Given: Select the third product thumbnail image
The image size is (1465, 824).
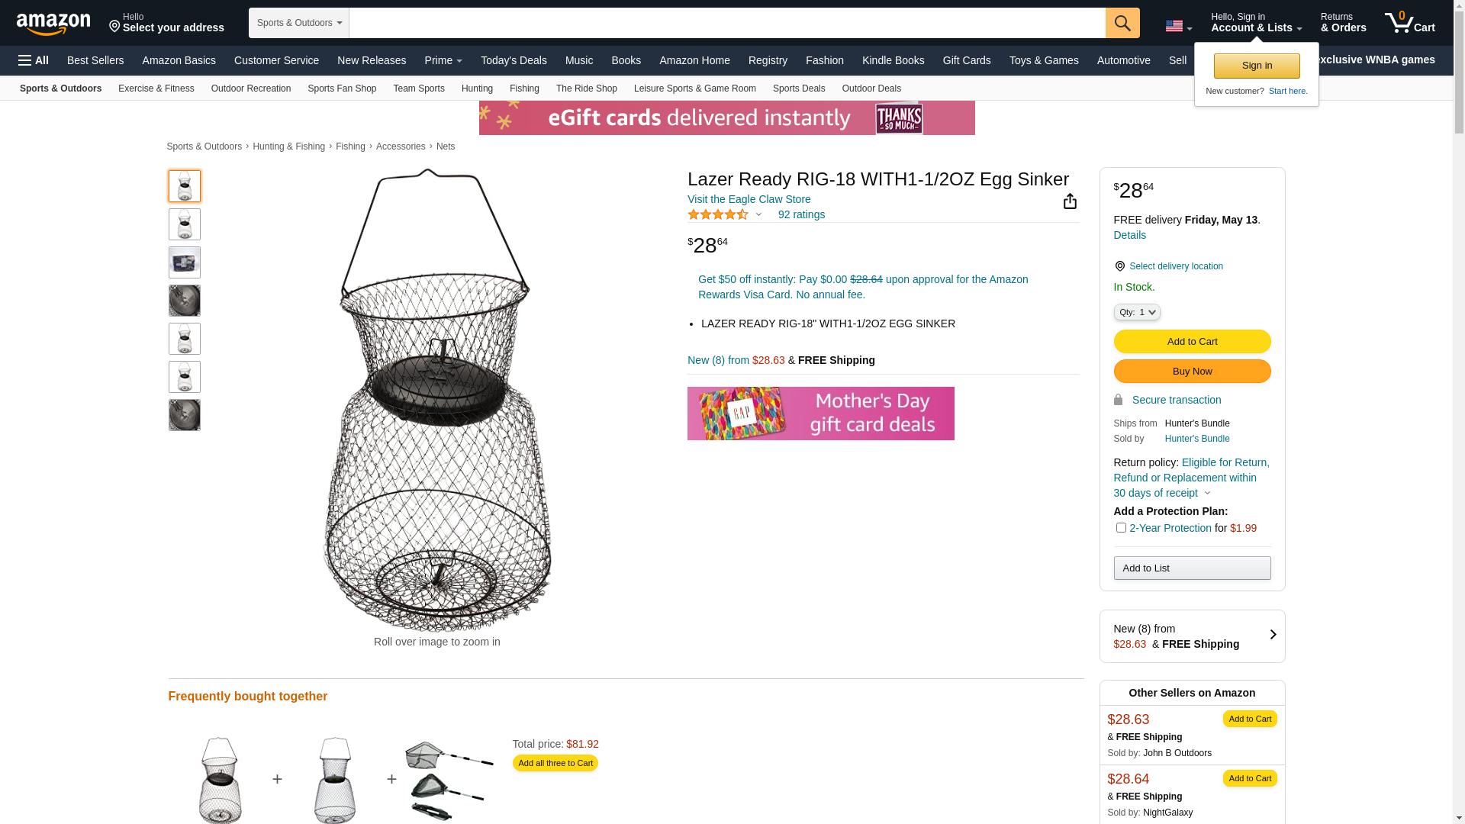Looking at the screenshot, I should [x=185, y=262].
